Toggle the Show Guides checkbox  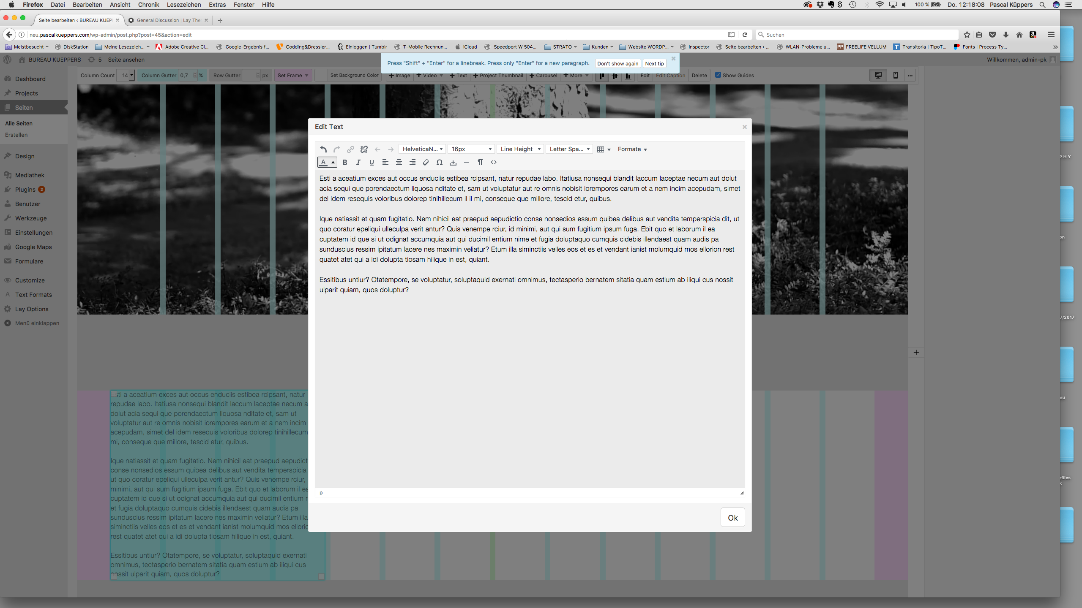(x=718, y=75)
